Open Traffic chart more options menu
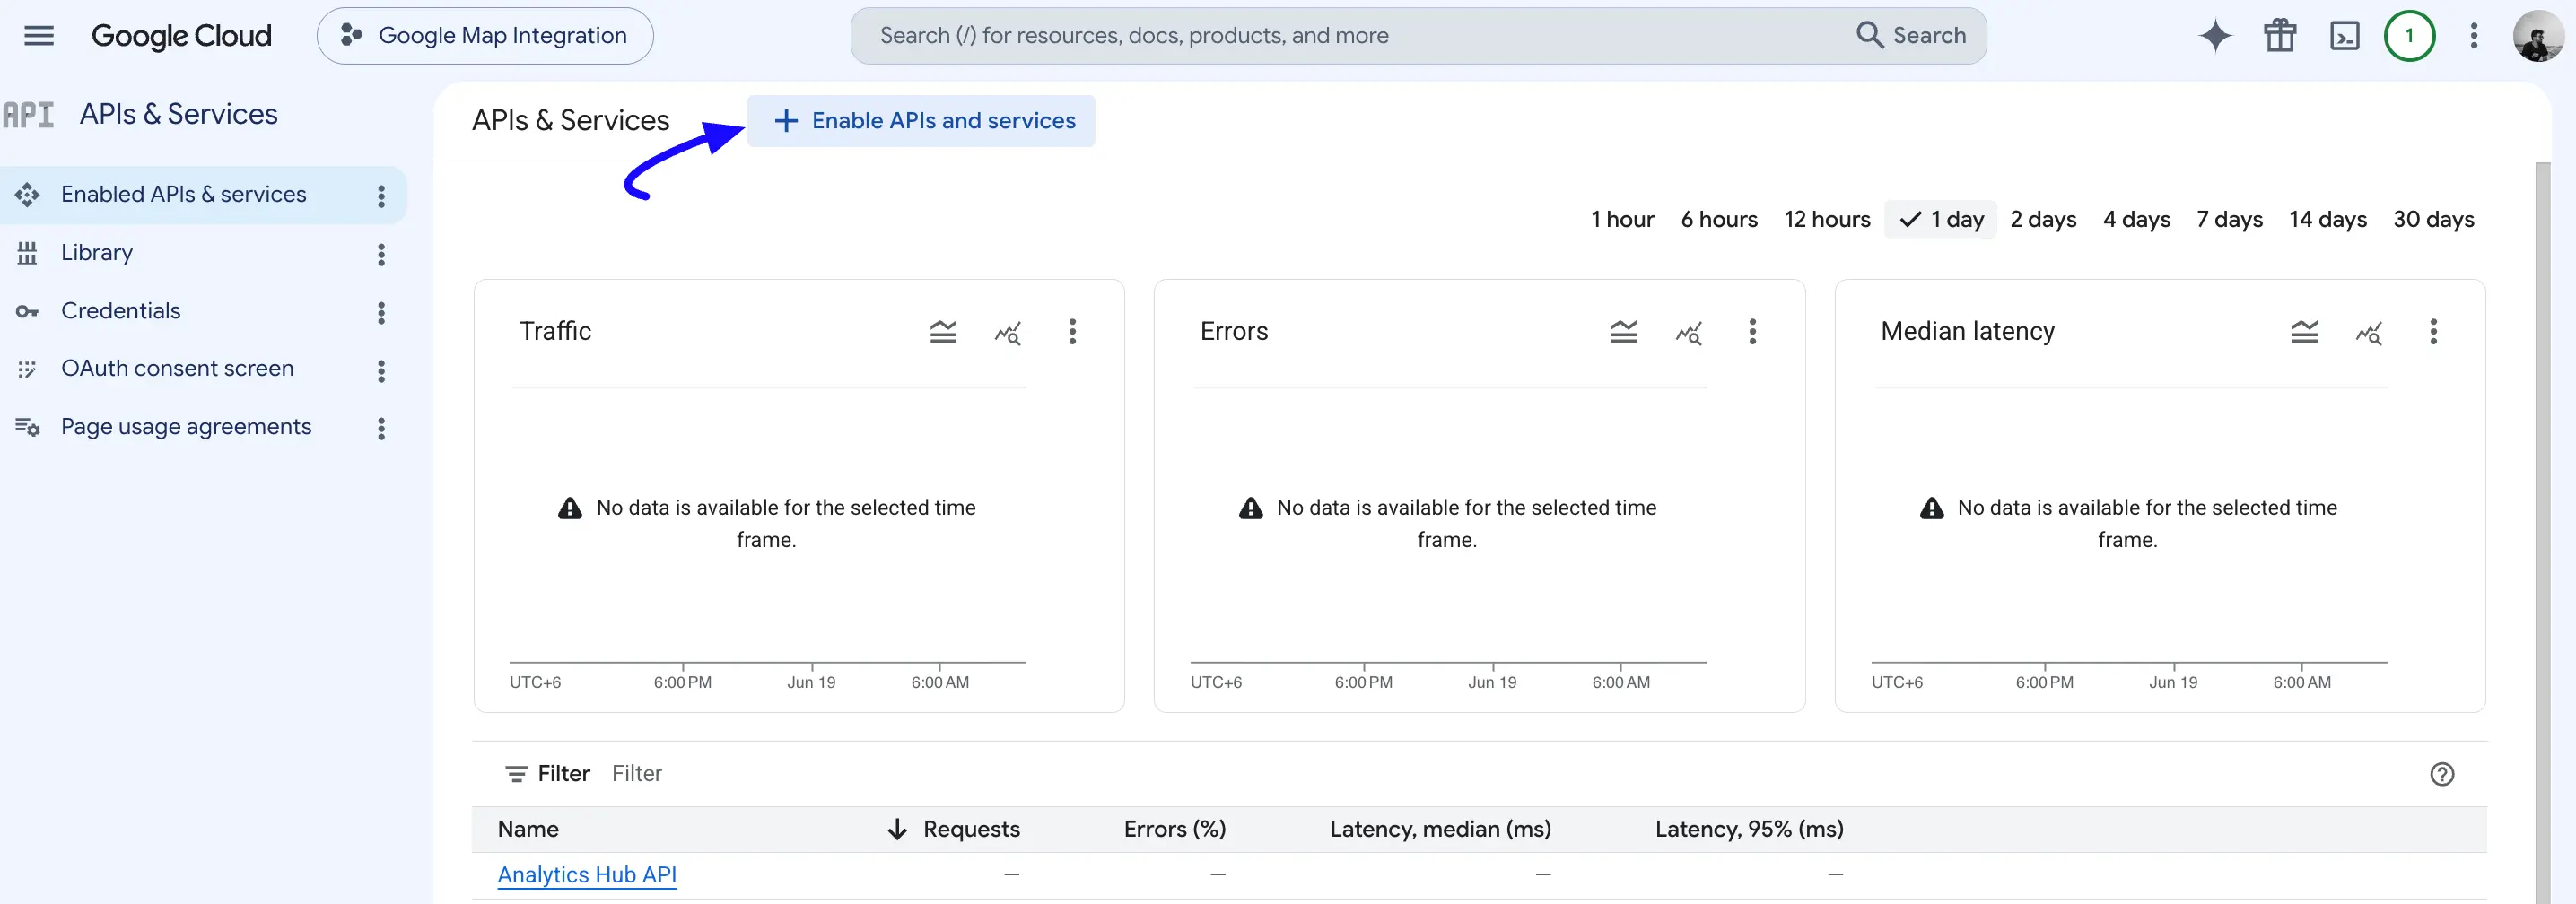The height and width of the screenshot is (904, 2576). [x=1072, y=332]
